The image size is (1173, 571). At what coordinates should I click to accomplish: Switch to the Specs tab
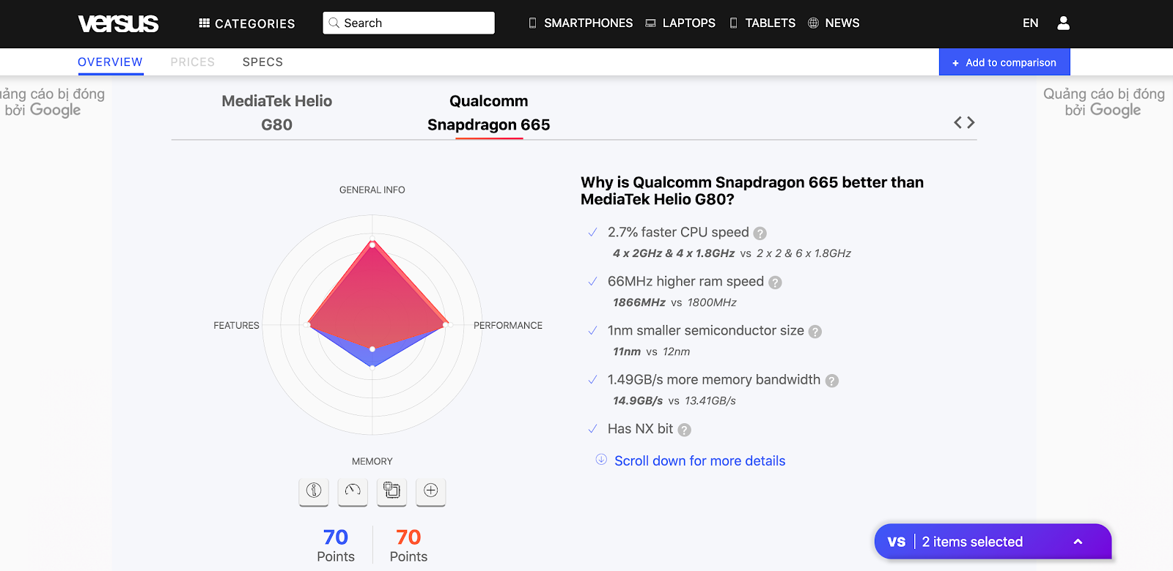pos(262,62)
